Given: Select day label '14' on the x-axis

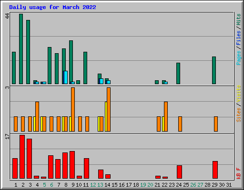Looking at the screenshot, I should click(x=107, y=185).
